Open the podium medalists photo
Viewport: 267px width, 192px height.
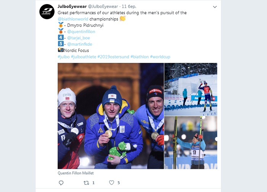111,116
